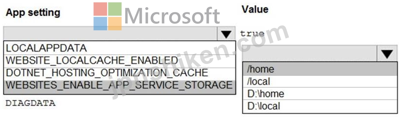Click the blue square of Microsoft logo
The height and width of the screenshot is (117, 399).
pyautogui.click(x=100, y=24)
